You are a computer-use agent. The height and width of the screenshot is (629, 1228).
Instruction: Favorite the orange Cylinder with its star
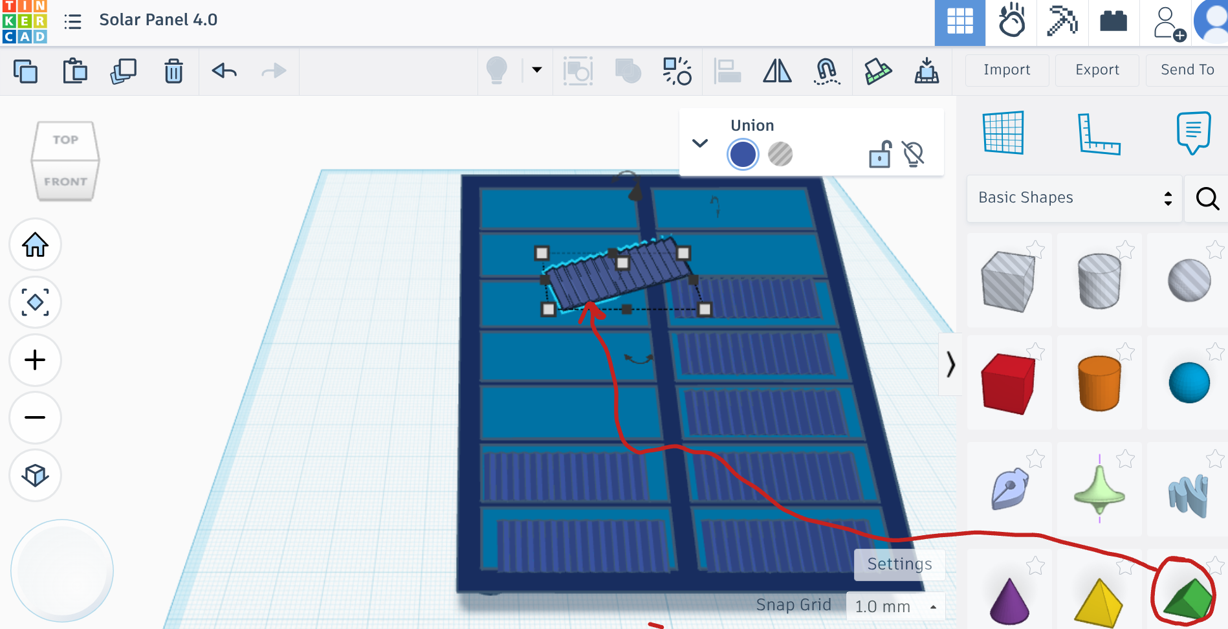1126,351
